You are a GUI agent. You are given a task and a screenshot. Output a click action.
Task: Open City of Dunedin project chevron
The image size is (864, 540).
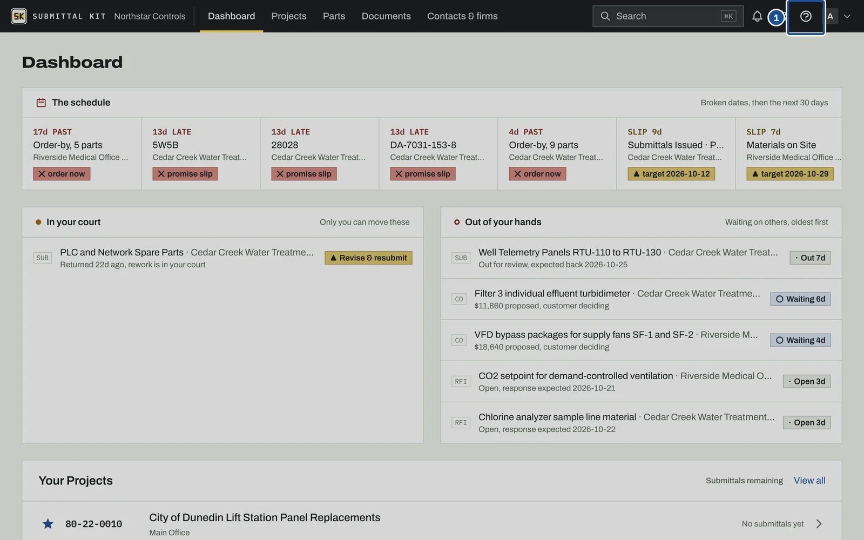819,524
